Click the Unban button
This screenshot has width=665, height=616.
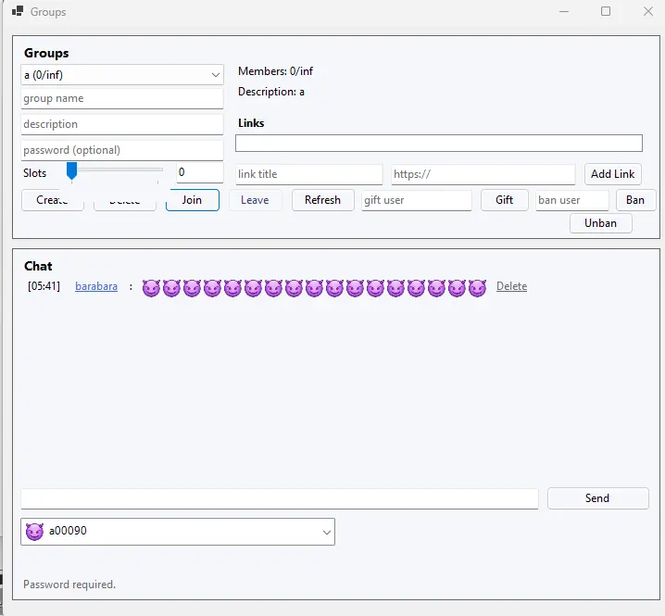[600, 223]
